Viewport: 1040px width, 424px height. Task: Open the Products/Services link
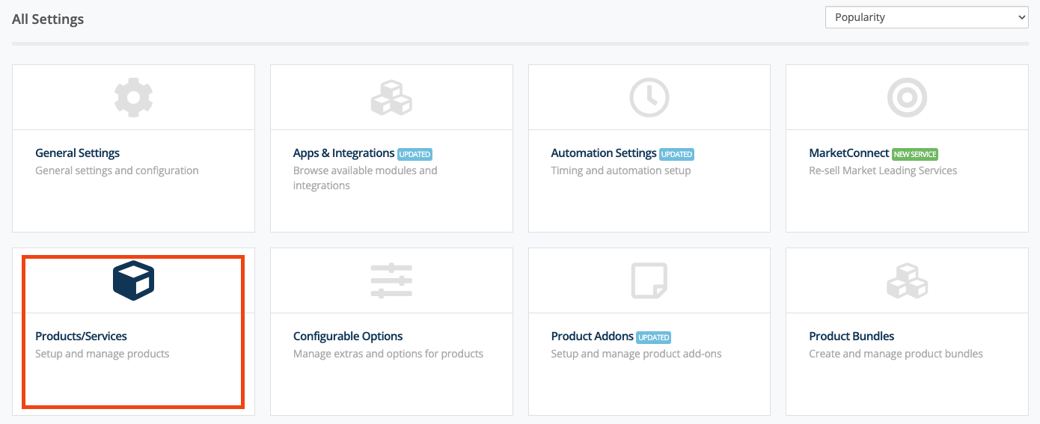point(81,337)
